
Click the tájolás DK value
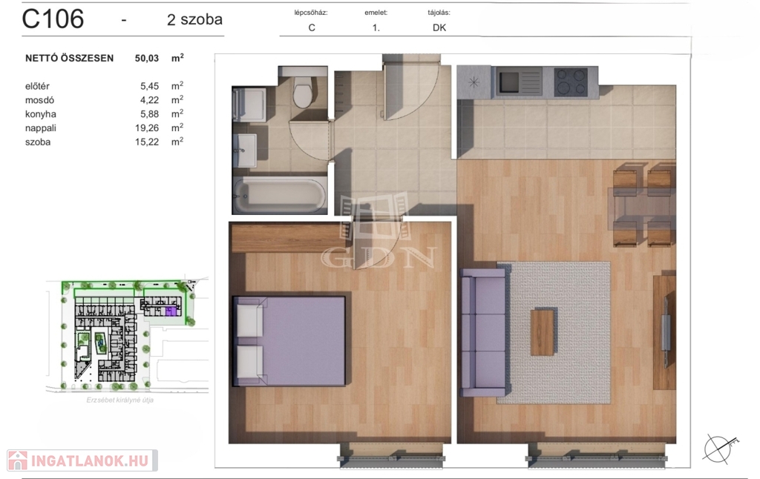click(439, 28)
